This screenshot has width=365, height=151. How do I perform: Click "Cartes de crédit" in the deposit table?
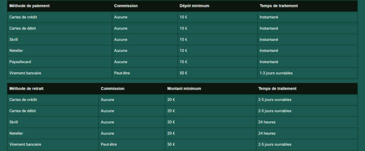[23, 17]
